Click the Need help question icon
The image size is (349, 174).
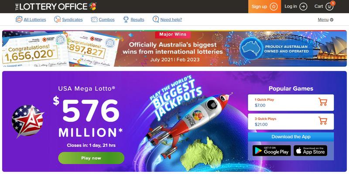156,19
